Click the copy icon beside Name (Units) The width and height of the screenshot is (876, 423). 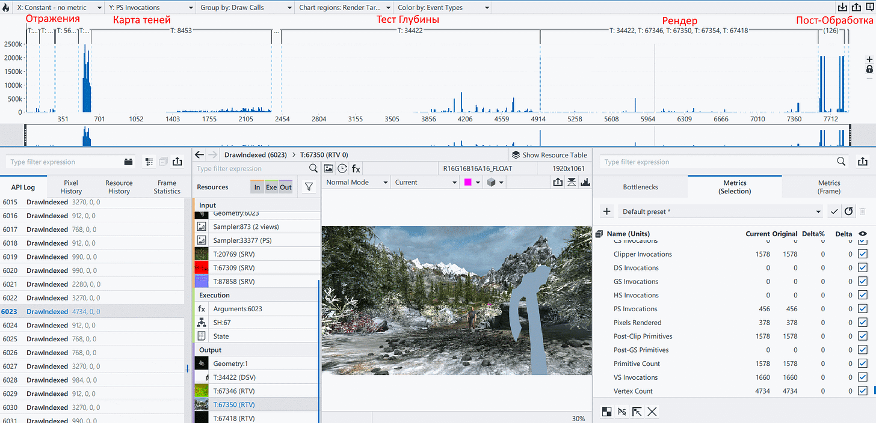[599, 234]
